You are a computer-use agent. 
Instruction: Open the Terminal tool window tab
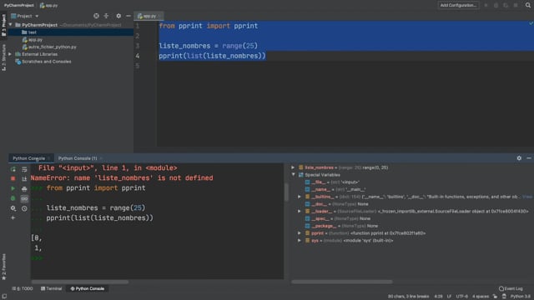[52, 288]
